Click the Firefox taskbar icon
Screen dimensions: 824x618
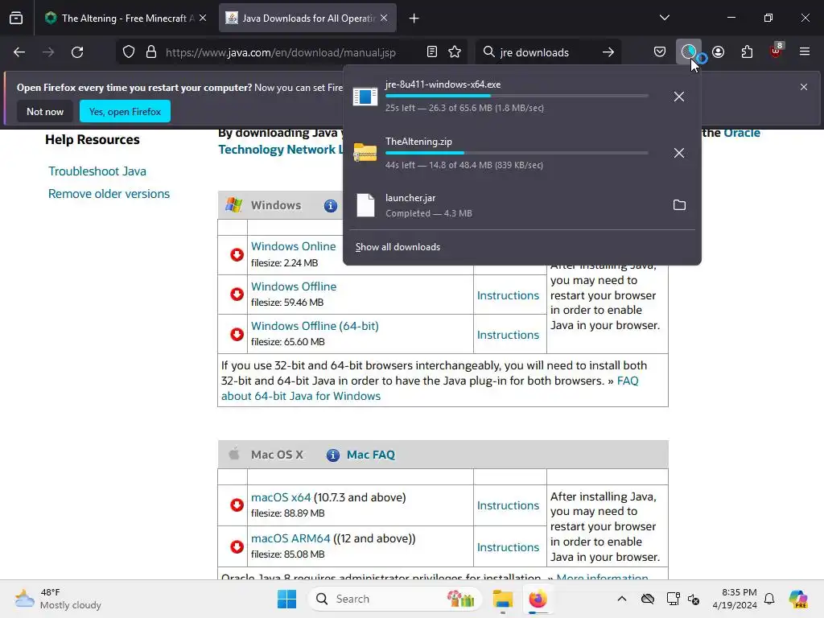[538, 599]
